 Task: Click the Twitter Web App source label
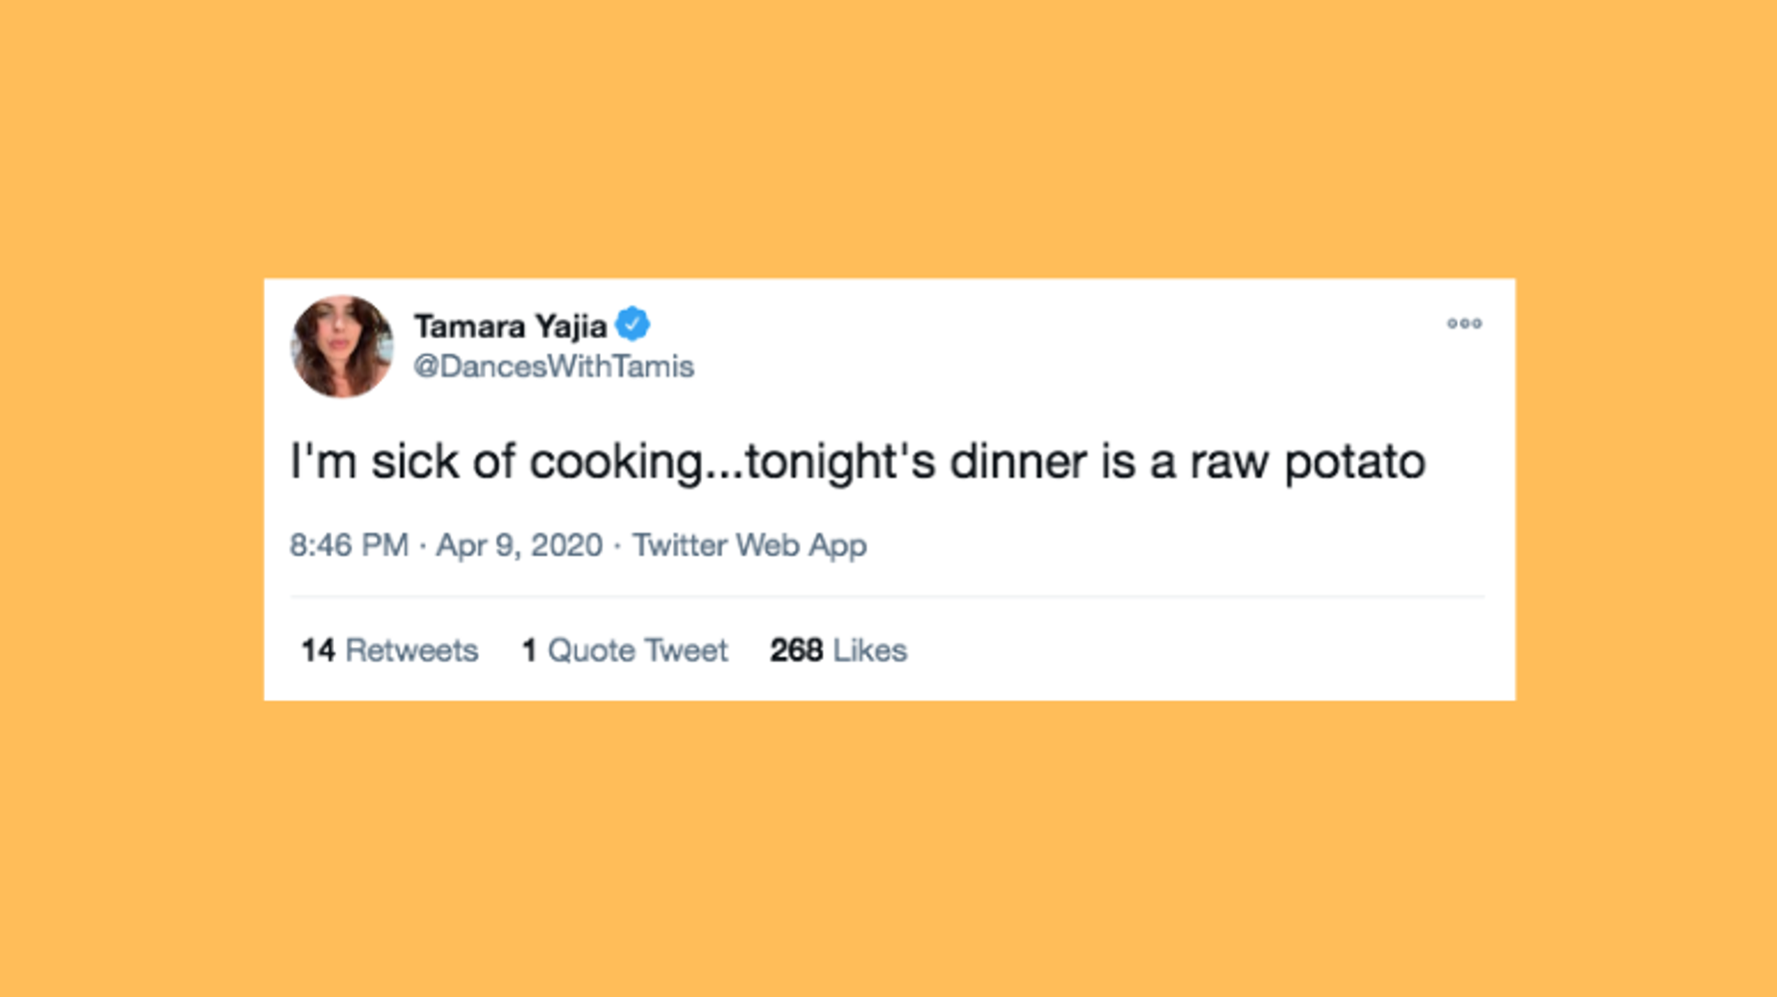(x=749, y=545)
